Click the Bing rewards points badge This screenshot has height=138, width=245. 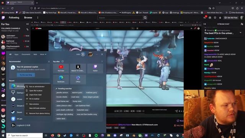coord(83,54)
